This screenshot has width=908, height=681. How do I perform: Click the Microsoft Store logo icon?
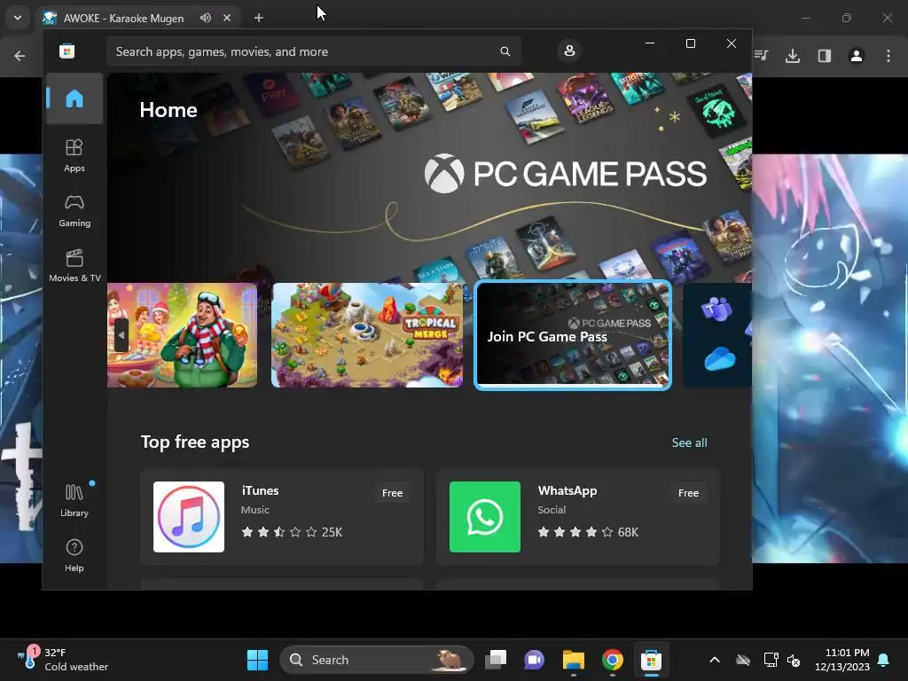pyautogui.click(x=67, y=51)
